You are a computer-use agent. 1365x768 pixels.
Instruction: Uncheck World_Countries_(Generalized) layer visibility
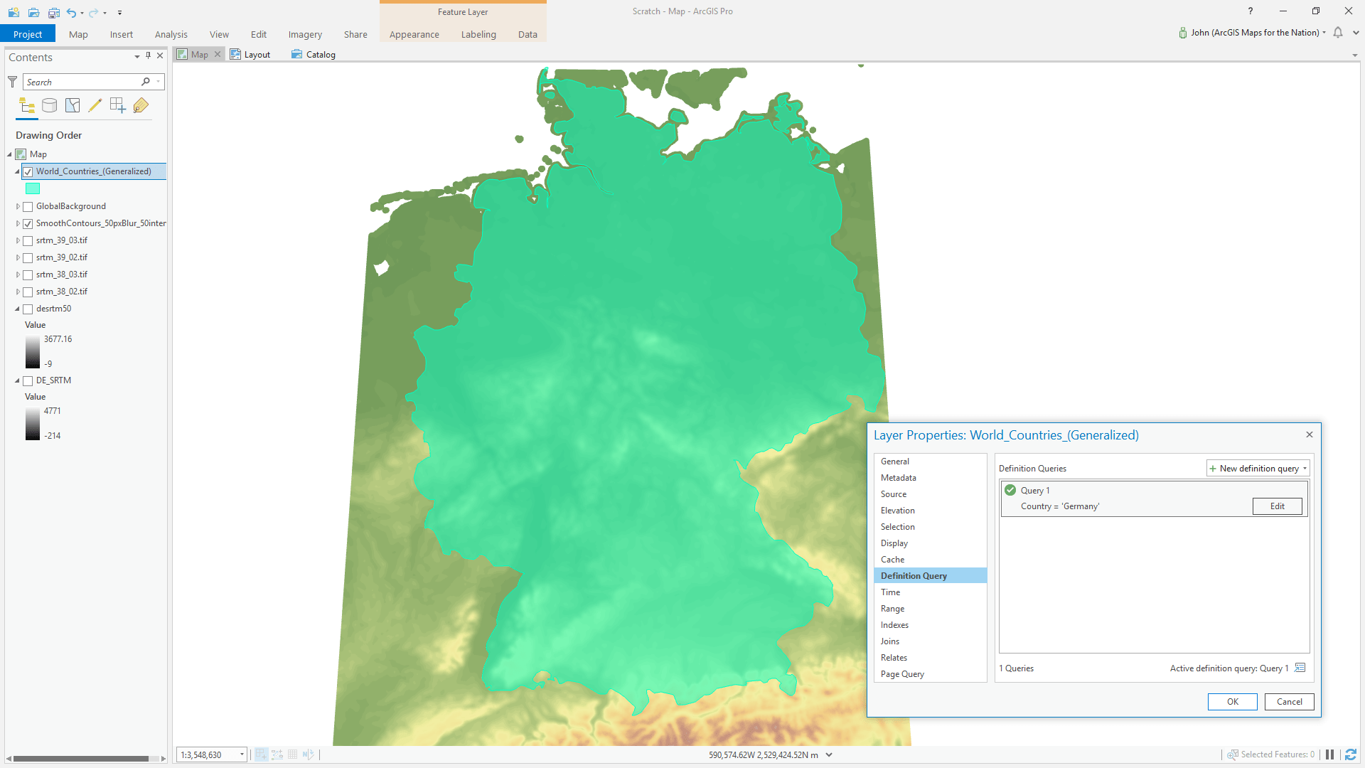[x=28, y=171]
